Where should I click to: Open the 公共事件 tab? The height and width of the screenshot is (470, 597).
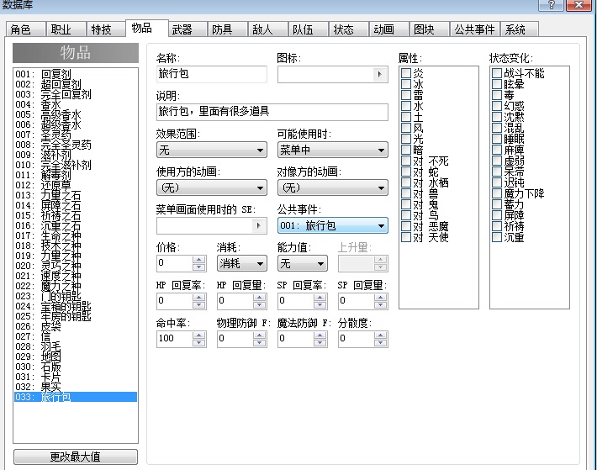(474, 29)
